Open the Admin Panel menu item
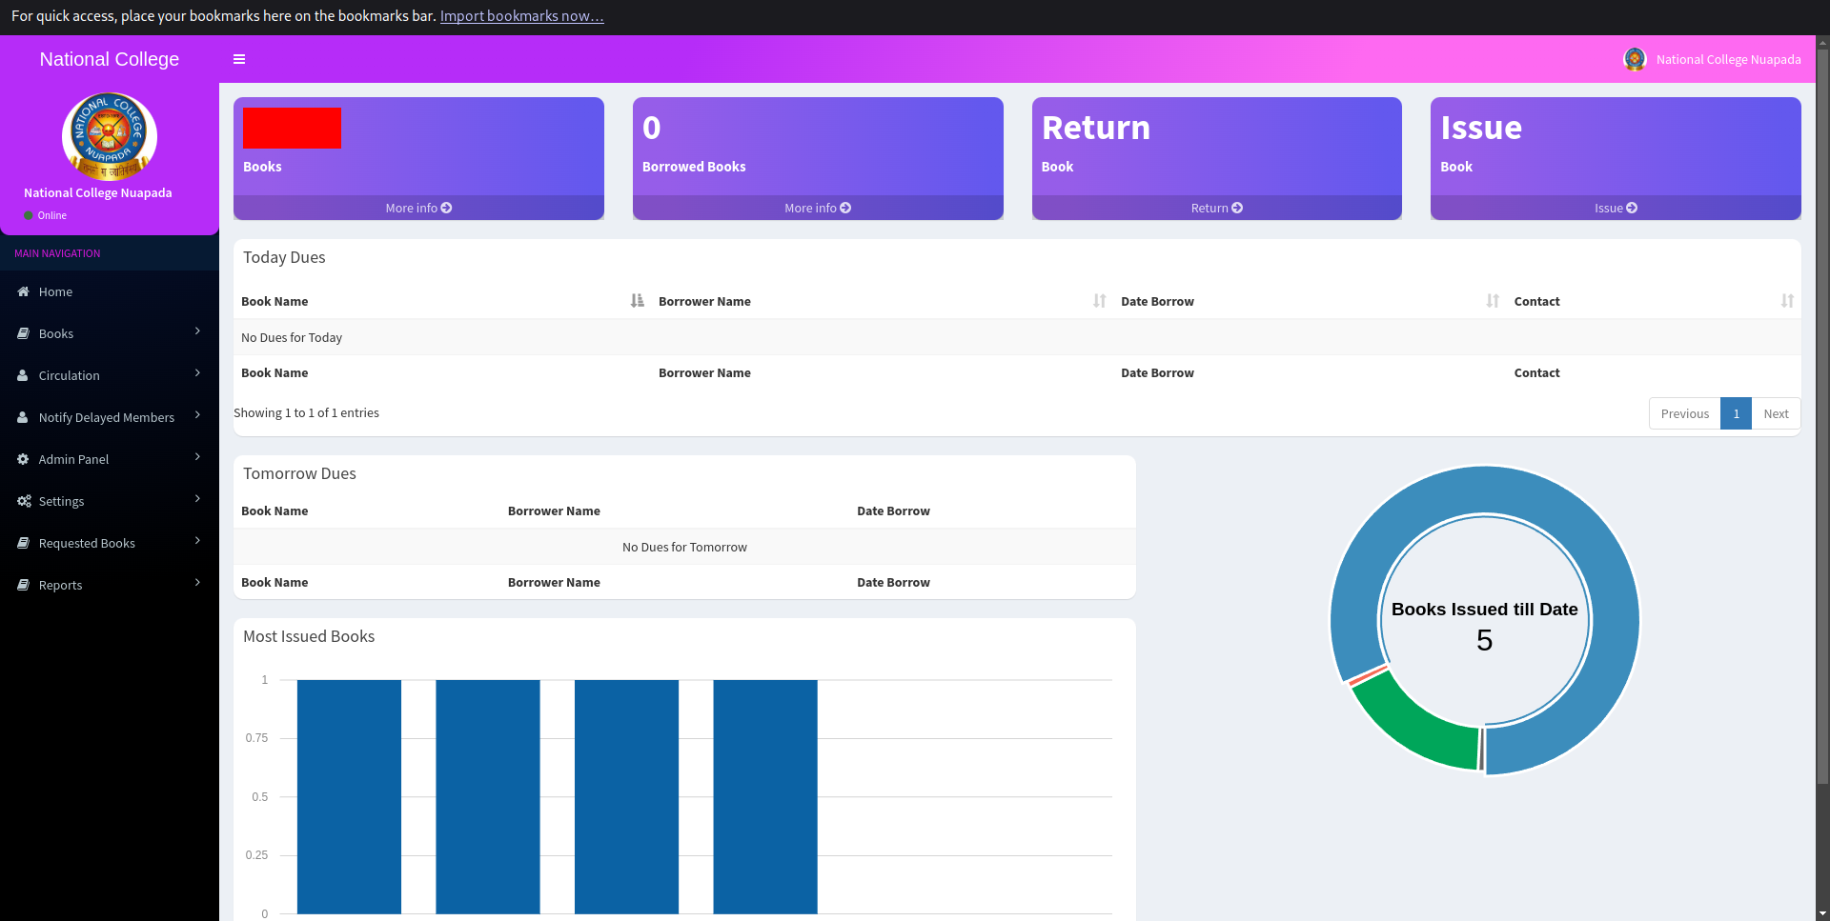Image resolution: width=1830 pixels, height=921 pixels. click(x=110, y=459)
